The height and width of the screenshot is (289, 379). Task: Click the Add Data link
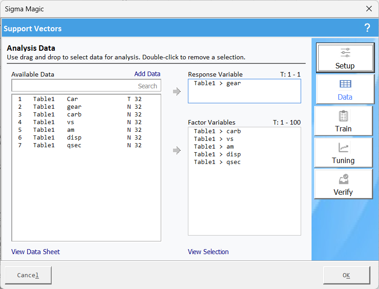click(147, 74)
